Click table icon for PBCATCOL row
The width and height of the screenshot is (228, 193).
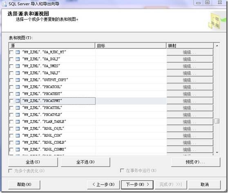click(x=18, y=87)
